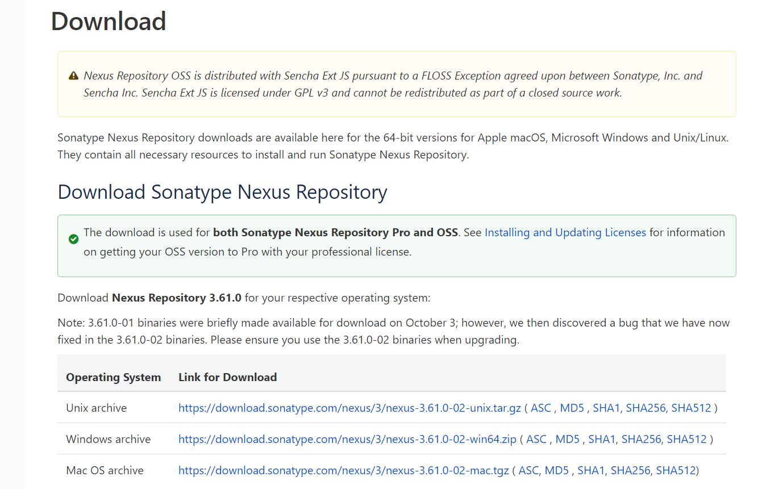
Task: Open Installing and Updating Licenses link
Action: [565, 232]
